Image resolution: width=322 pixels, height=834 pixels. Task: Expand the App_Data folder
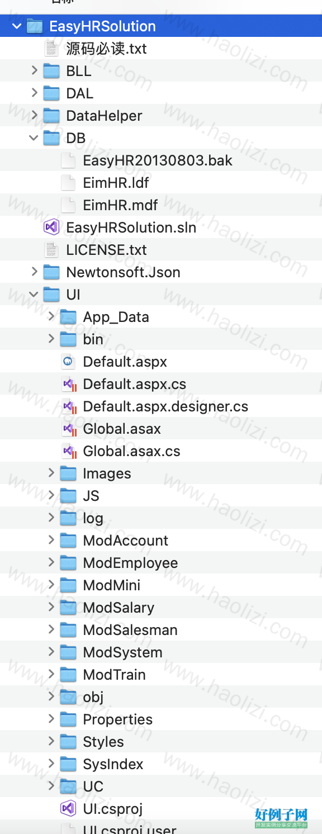(x=51, y=317)
